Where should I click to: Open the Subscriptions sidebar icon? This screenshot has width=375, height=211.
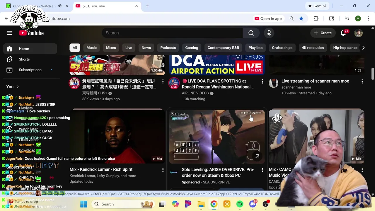[x=9, y=70]
